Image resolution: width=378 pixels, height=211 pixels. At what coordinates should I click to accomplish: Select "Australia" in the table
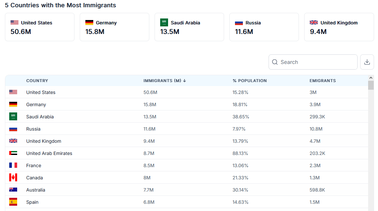point(36,190)
